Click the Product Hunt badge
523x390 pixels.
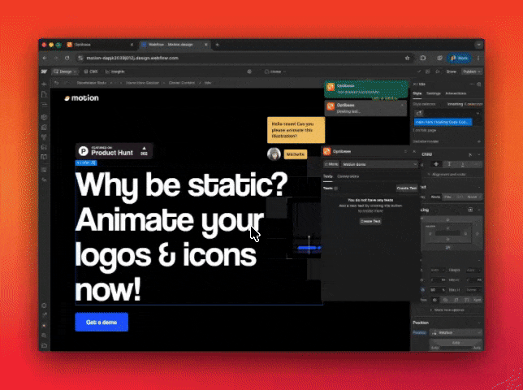(x=114, y=150)
